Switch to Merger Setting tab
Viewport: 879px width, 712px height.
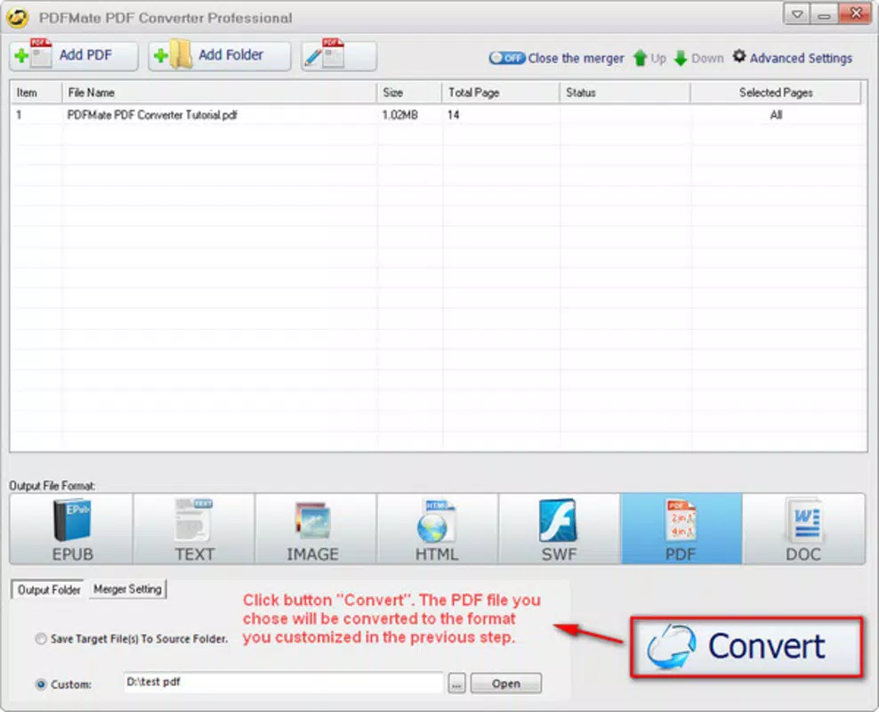127,589
